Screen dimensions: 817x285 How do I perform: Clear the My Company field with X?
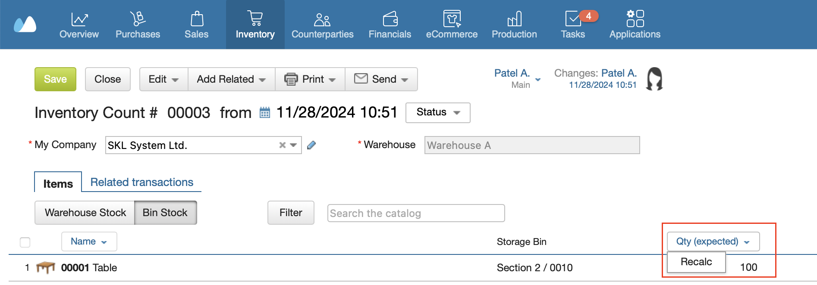click(283, 145)
